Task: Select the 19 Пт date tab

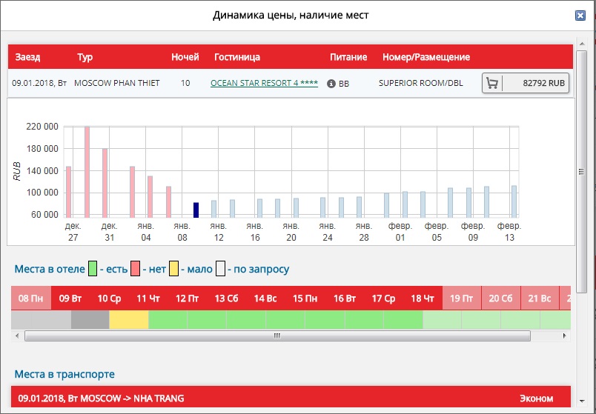Action: (460, 298)
